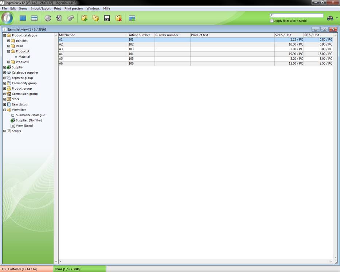Click the search input field
This screenshot has height=272, width=340.
click(296, 16)
